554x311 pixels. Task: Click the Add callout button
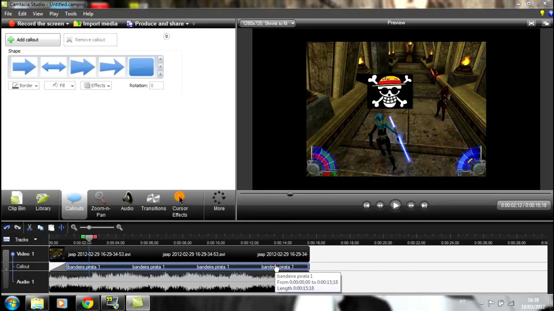33,40
